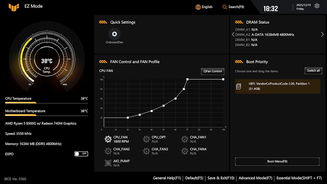Image resolution: width=327 pixels, height=184 pixels.
Task: Switch to Advanced Mode(F7)
Action: (255, 178)
